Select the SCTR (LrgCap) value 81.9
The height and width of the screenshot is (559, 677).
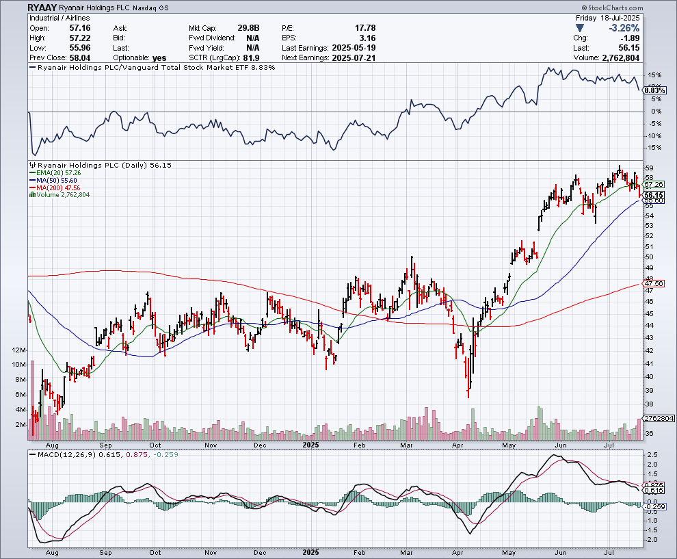[x=251, y=58]
